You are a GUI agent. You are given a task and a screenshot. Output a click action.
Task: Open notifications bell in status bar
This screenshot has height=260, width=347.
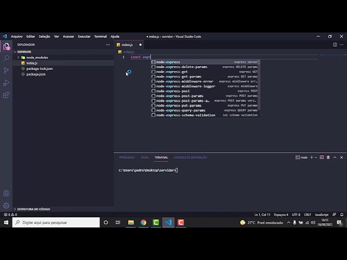[x=342, y=214]
